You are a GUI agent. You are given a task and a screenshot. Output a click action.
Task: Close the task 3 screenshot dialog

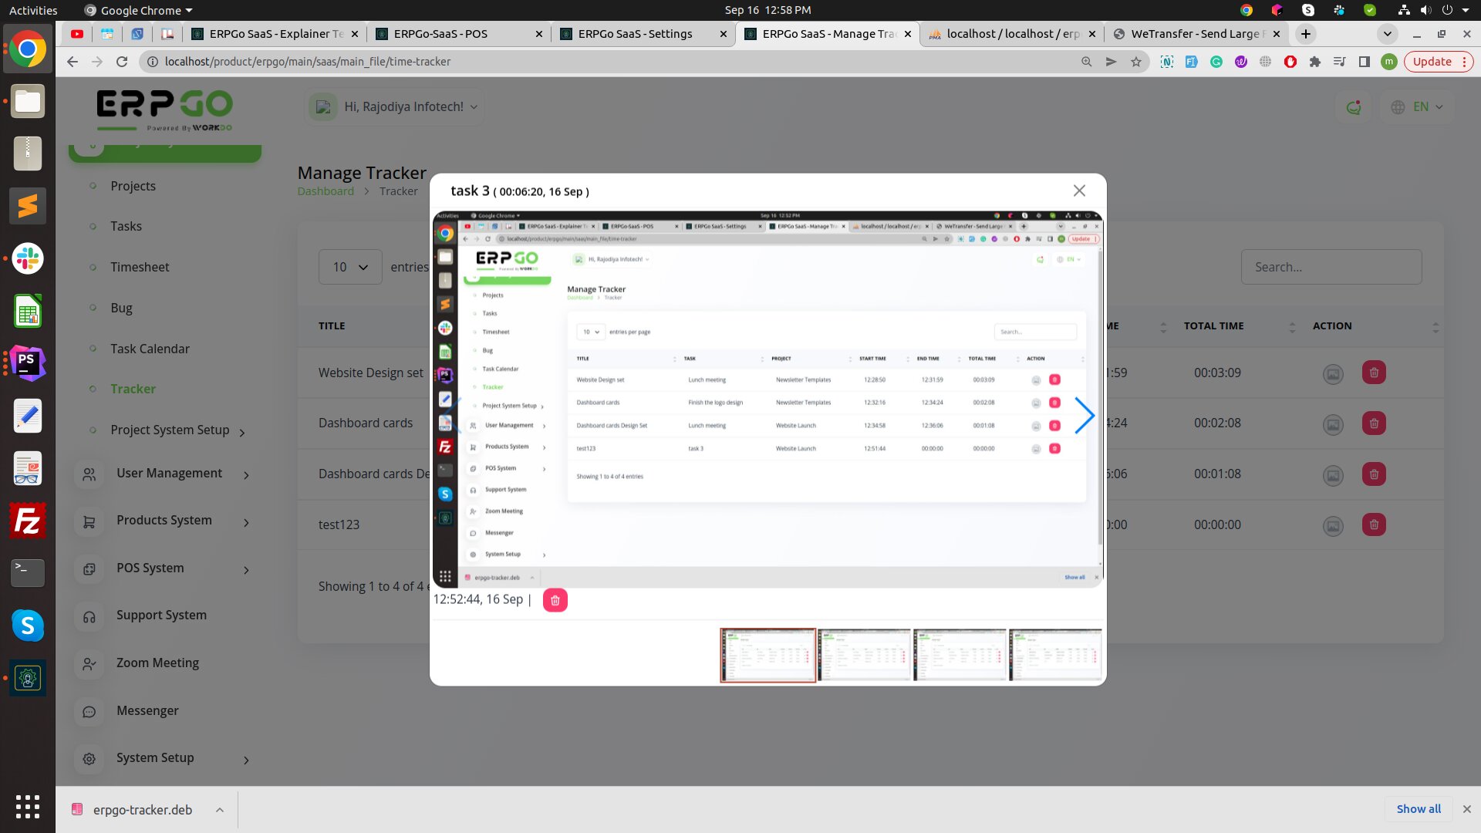[x=1079, y=191]
